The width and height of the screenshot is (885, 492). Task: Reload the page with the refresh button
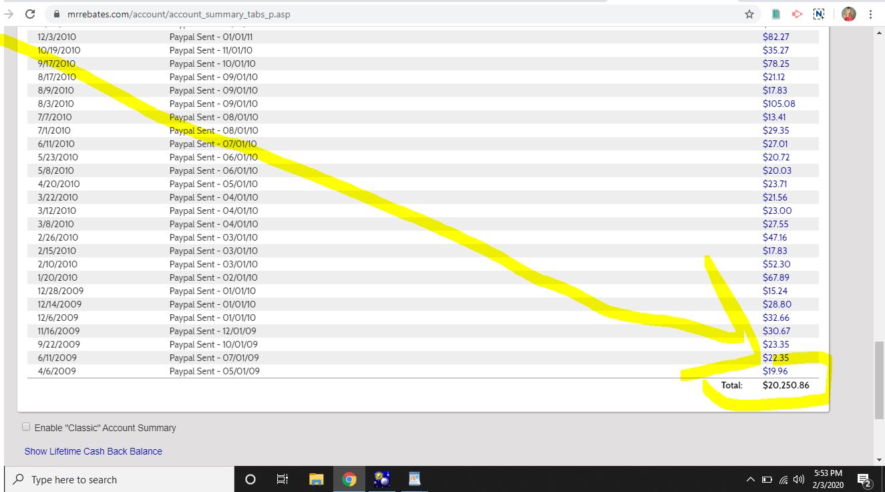coord(30,14)
